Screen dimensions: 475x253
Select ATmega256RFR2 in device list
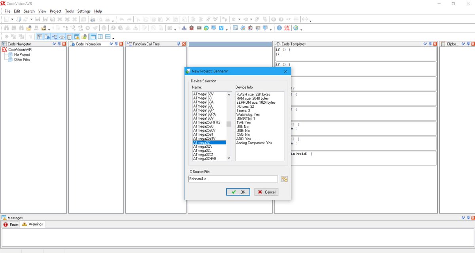click(x=209, y=122)
